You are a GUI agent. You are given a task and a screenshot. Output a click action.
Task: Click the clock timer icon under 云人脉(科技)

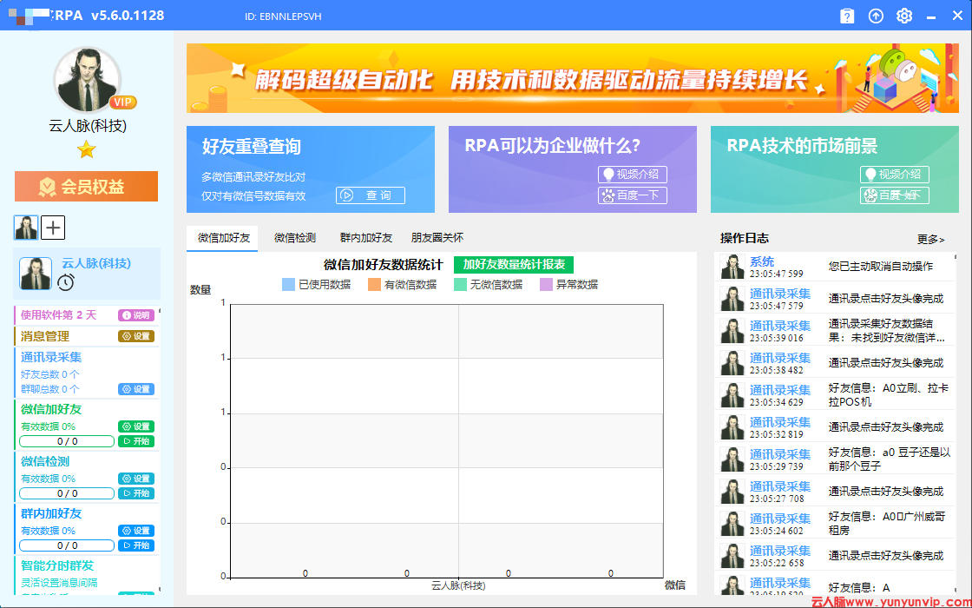(x=66, y=283)
